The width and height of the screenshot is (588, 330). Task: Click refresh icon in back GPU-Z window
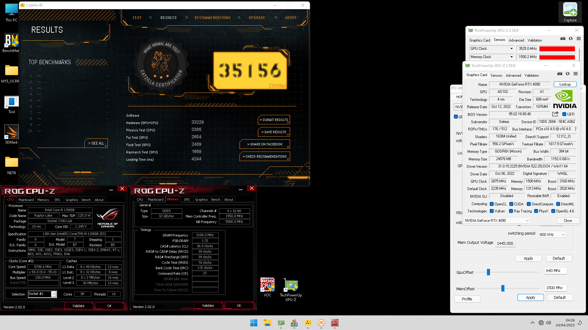click(571, 38)
